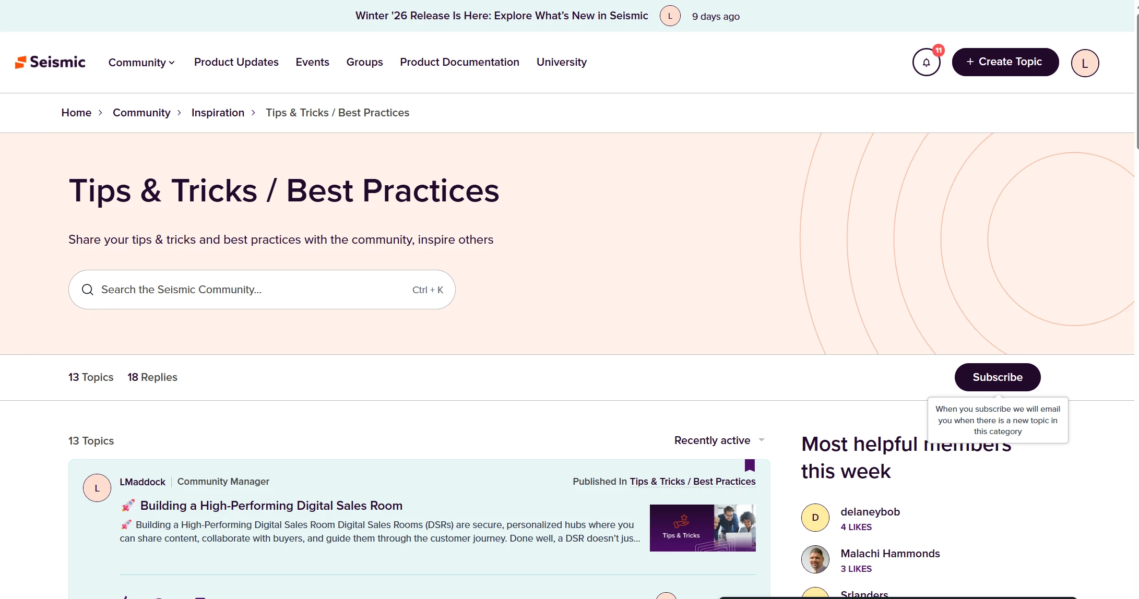Screen dimensions: 1139x599
Task: Open Malachi Hammonds' profile photo
Action: [815, 559]
